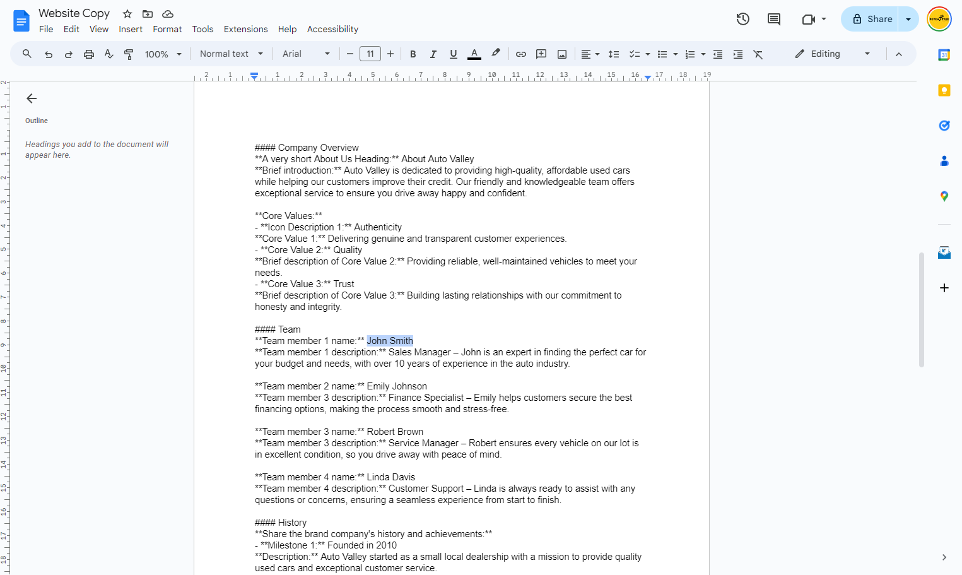Print the document

point(89,54)
